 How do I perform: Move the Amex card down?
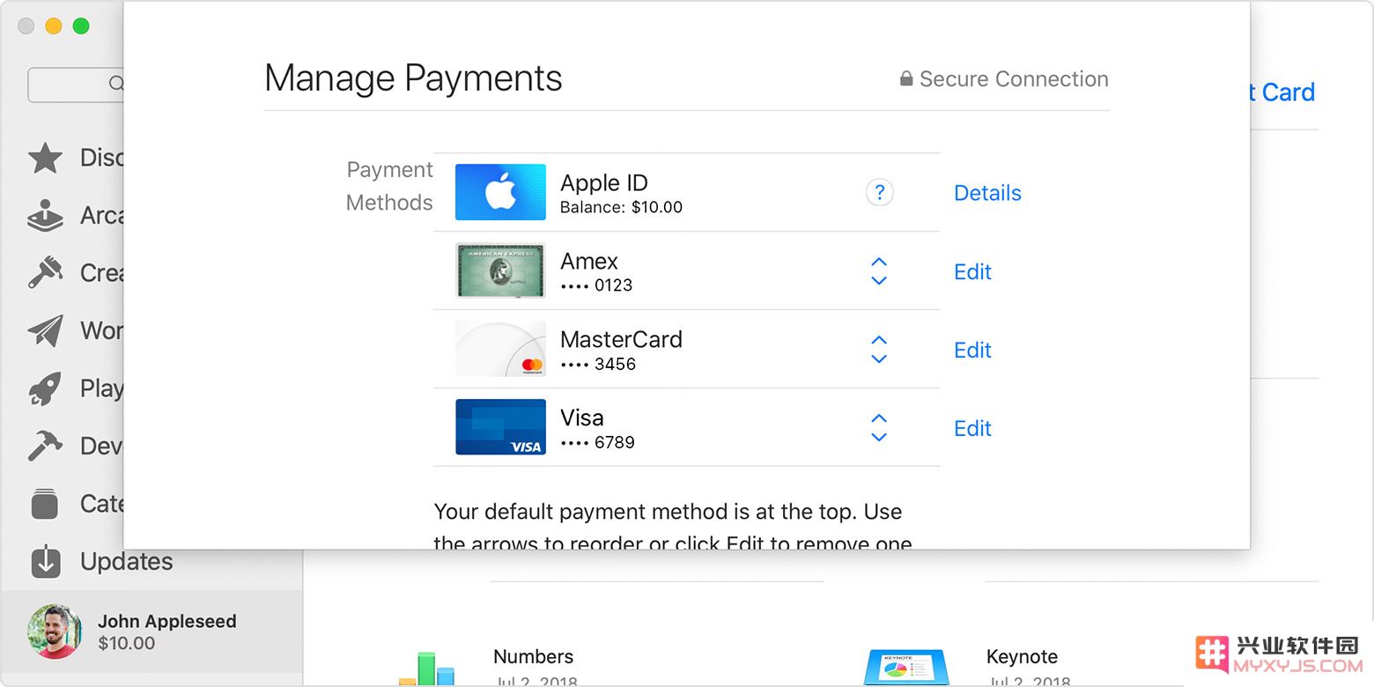pyautogui.click(x=879, y=281)
